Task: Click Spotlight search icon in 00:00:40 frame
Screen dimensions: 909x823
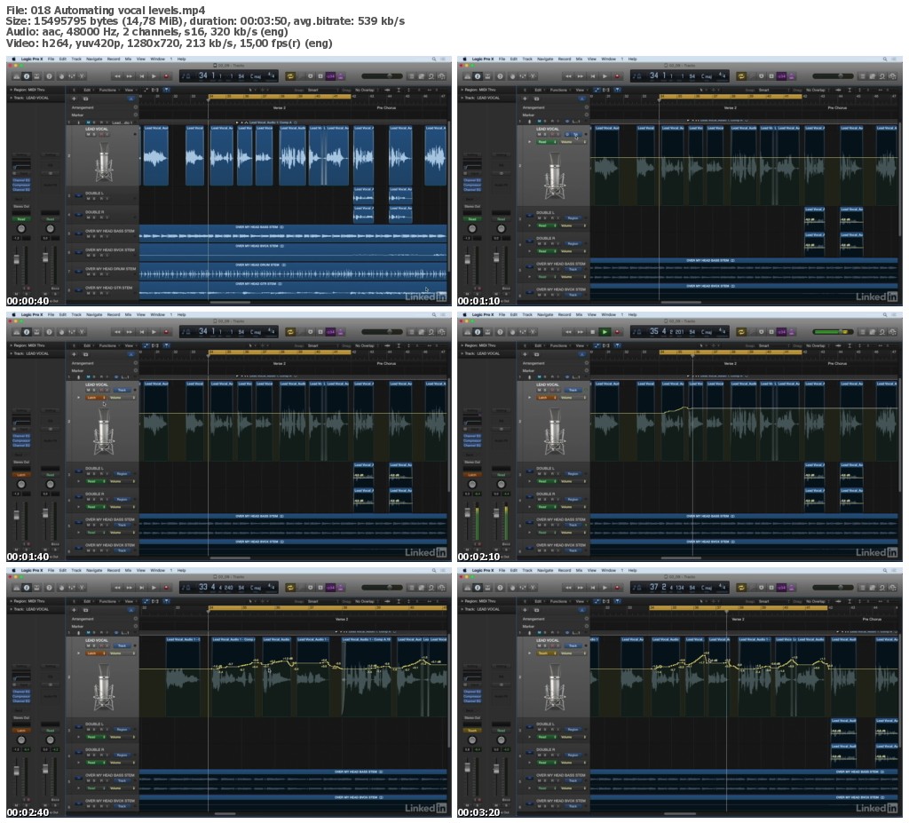Action: tap(433, 59)
